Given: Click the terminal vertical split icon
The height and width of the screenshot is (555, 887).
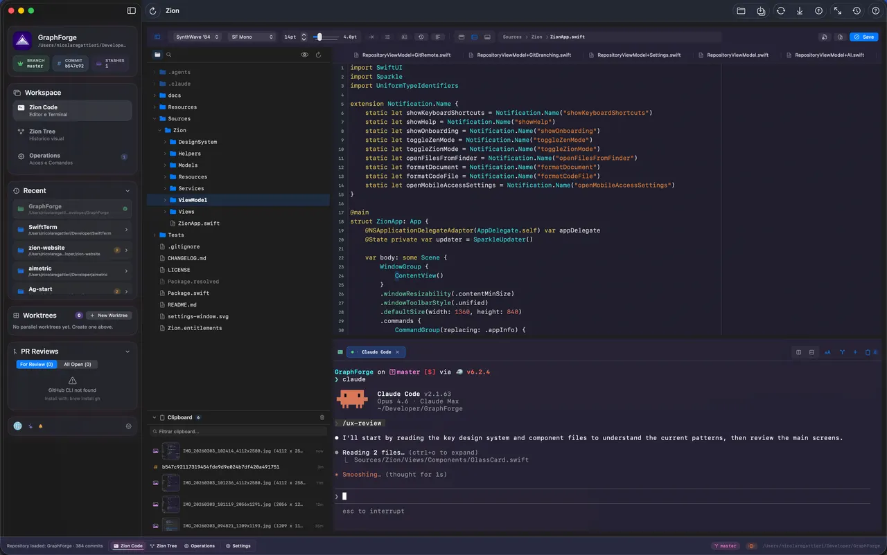Looking at the screenshot, I should click(x=798, y=352).
